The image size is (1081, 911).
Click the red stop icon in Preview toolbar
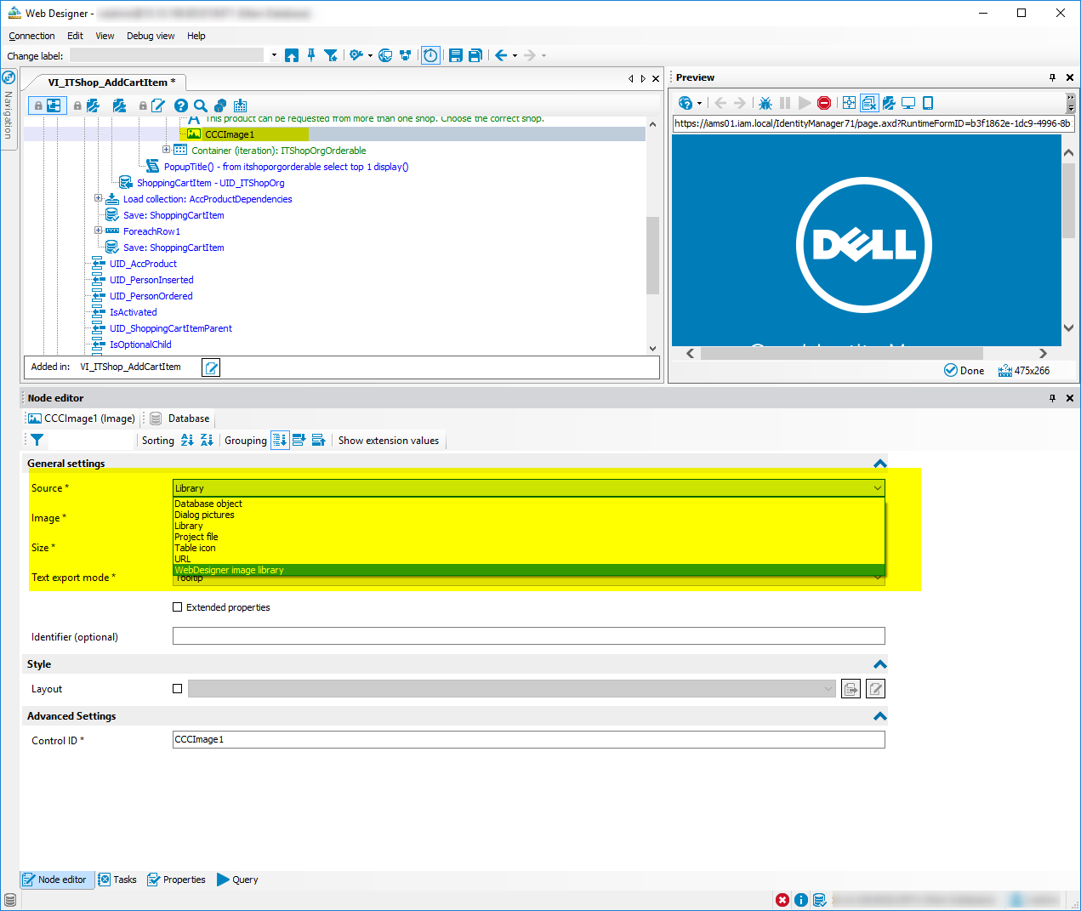[824, 103]
